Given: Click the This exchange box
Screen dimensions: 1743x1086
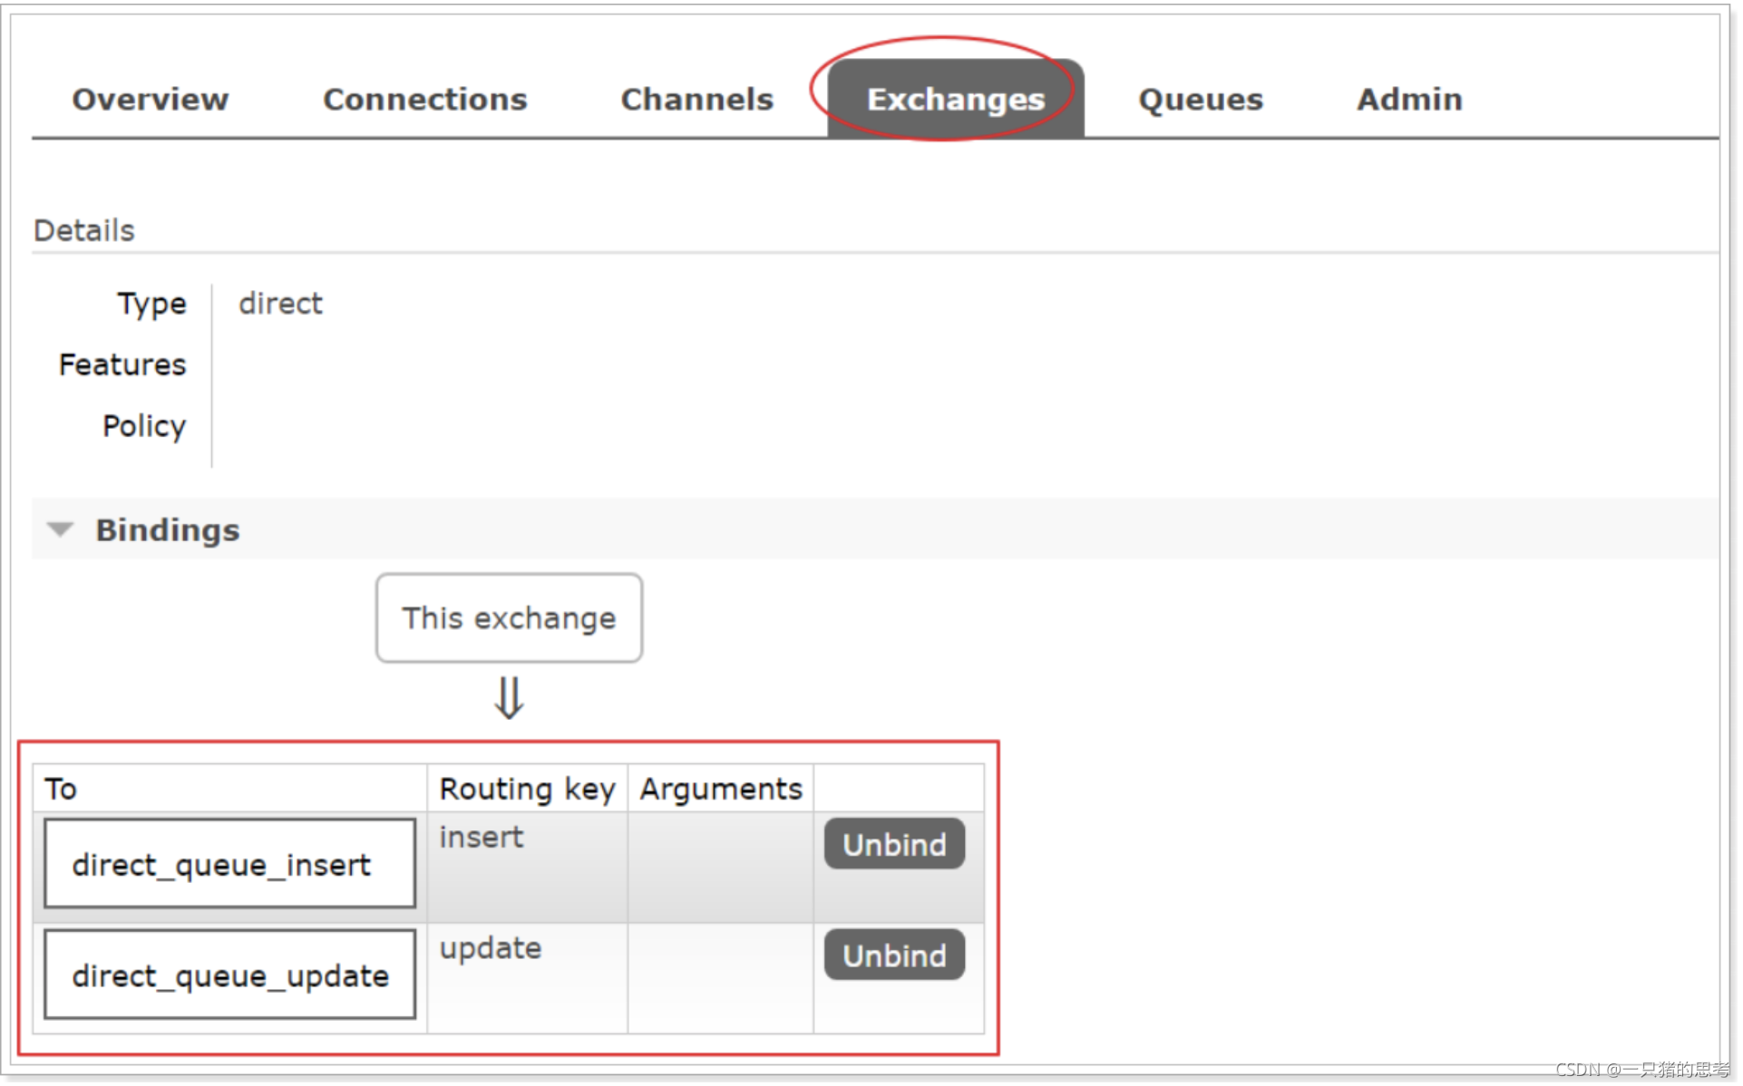Looking at the screenshot, I should (509, 618).
